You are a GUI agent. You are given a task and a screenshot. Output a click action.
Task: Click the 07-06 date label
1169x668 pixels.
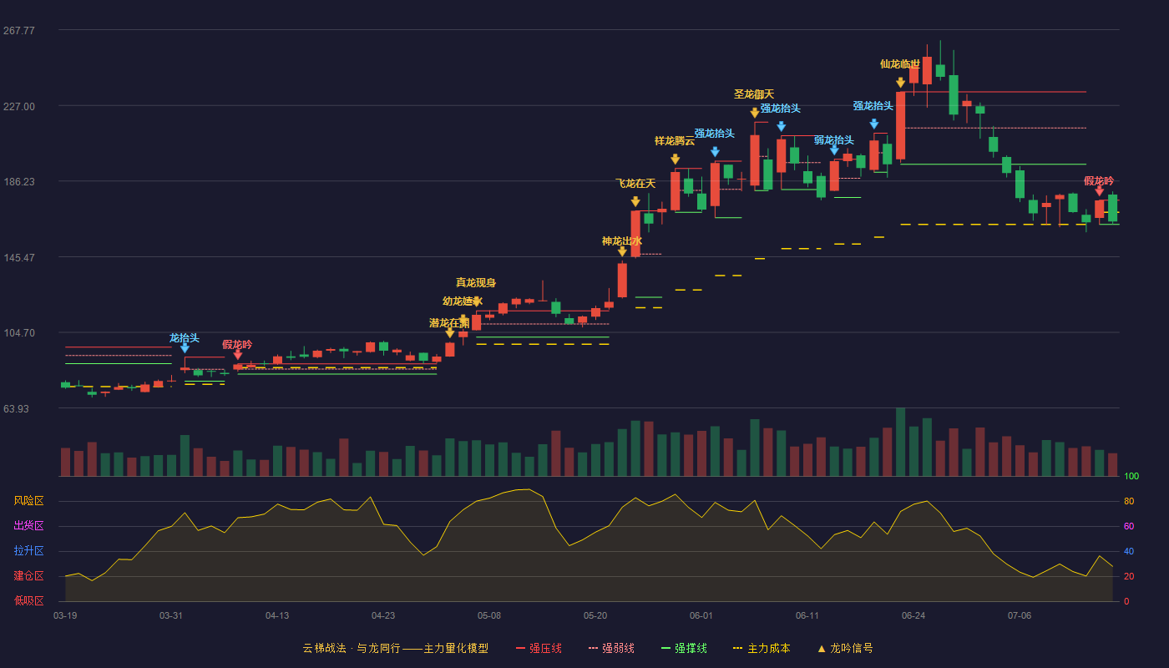pyautogui.click(x=1020, y=615)
